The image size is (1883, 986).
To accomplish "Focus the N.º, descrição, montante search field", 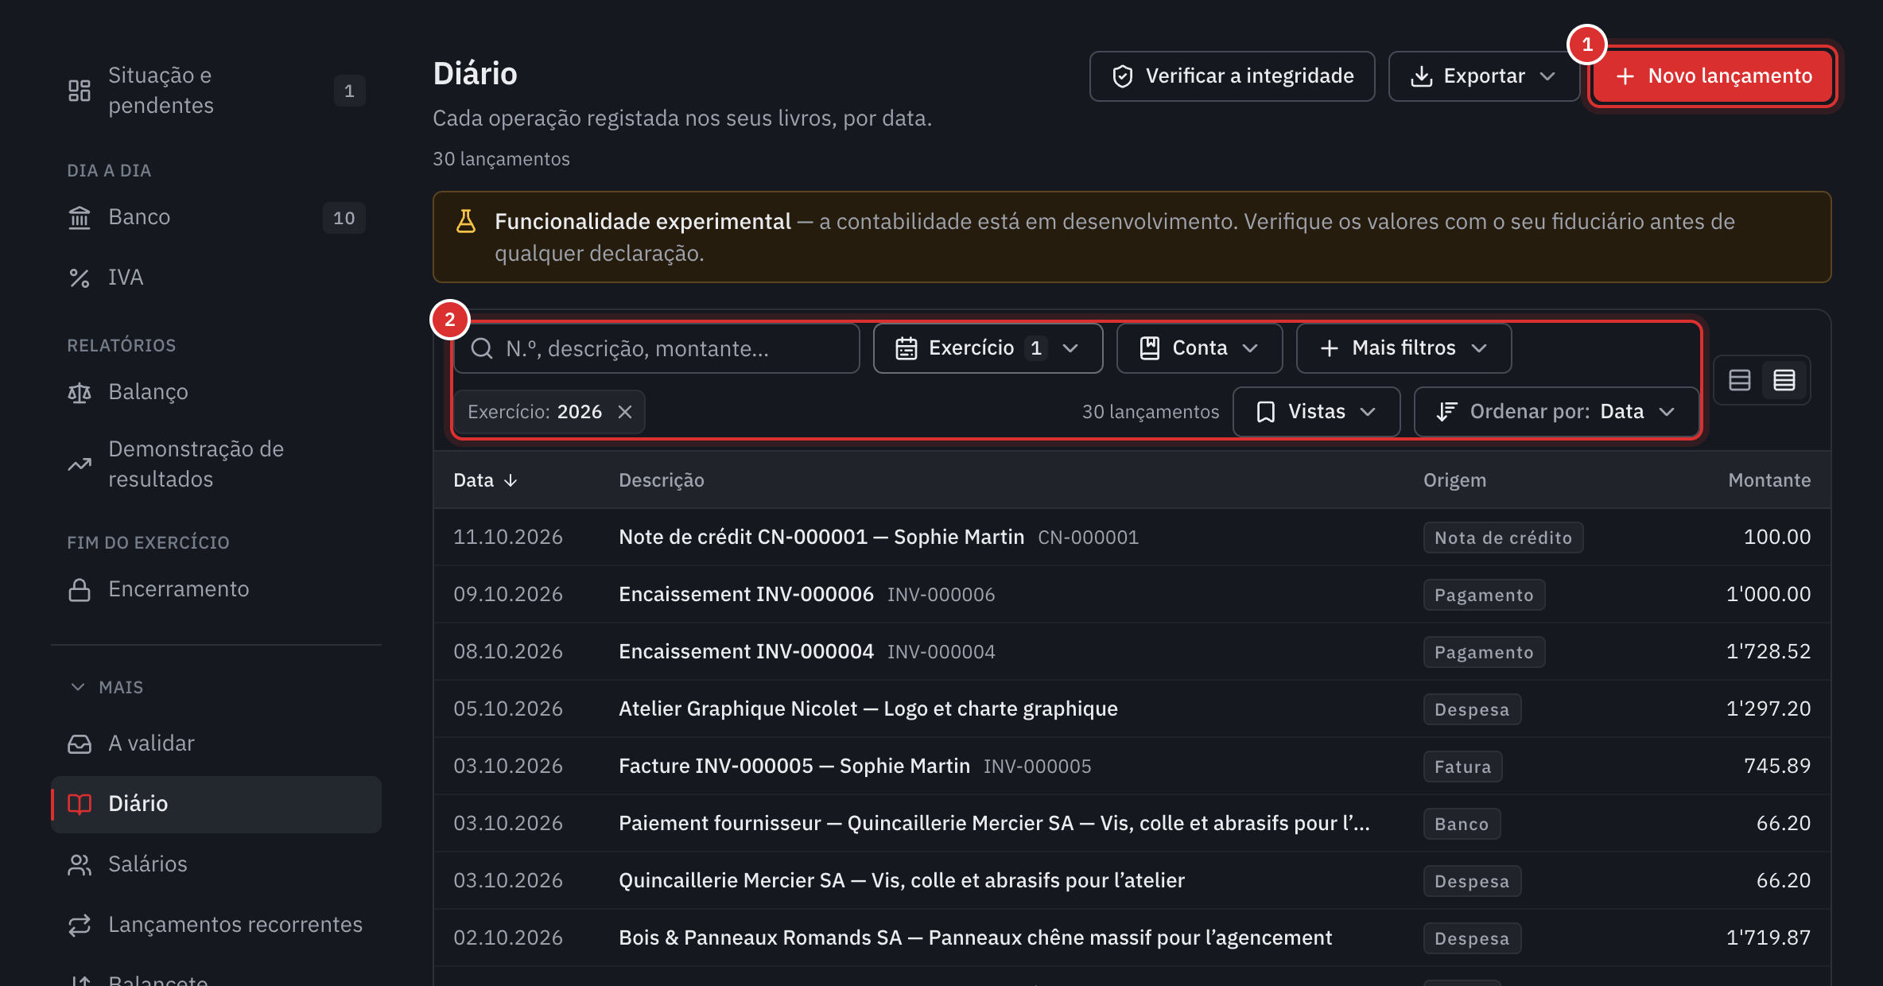I will point(657,348).
